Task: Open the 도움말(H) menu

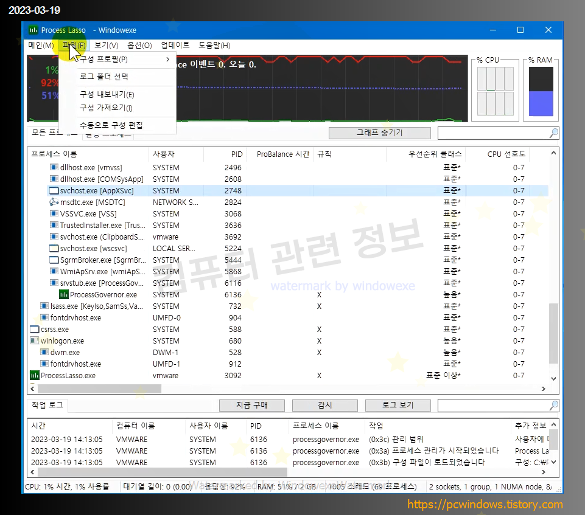Action: [x=214, y=45]
